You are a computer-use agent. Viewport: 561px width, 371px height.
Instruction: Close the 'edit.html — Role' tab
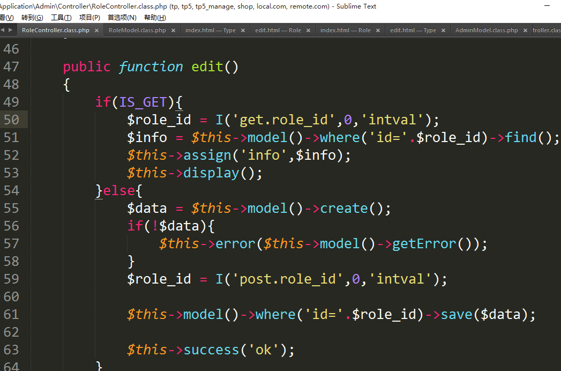point(308,31)
